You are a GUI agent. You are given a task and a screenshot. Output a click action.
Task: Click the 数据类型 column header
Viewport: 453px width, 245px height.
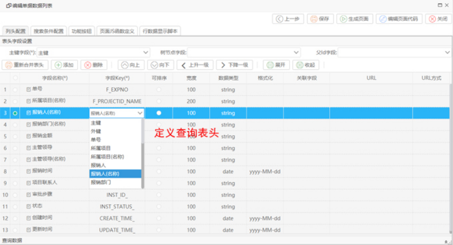coord(228,78)
